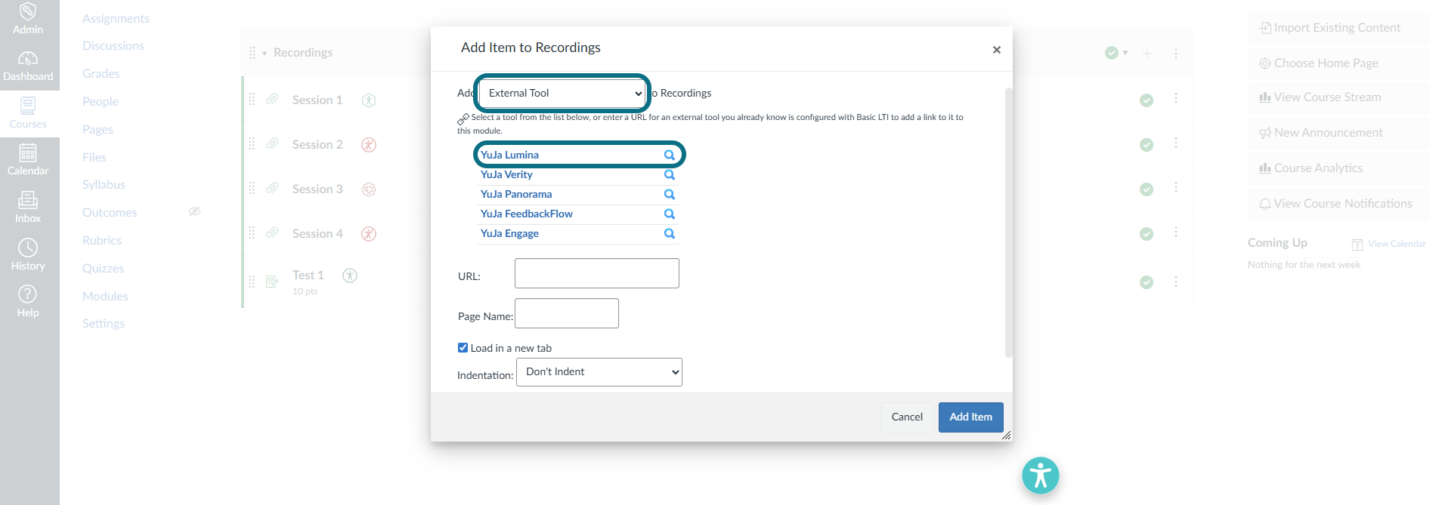This screenshot has width=1442, height=505.
Task: Click Choose Home Page button
Action: point(1338,63)
